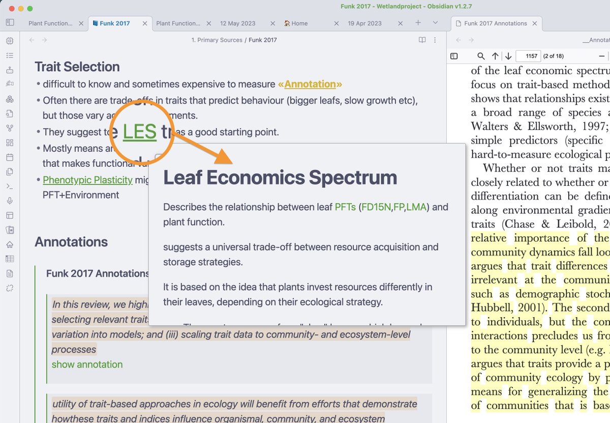The image size is (610, 423).
Task: Switch to first Plant Function tab
Action: coord(50,23)
